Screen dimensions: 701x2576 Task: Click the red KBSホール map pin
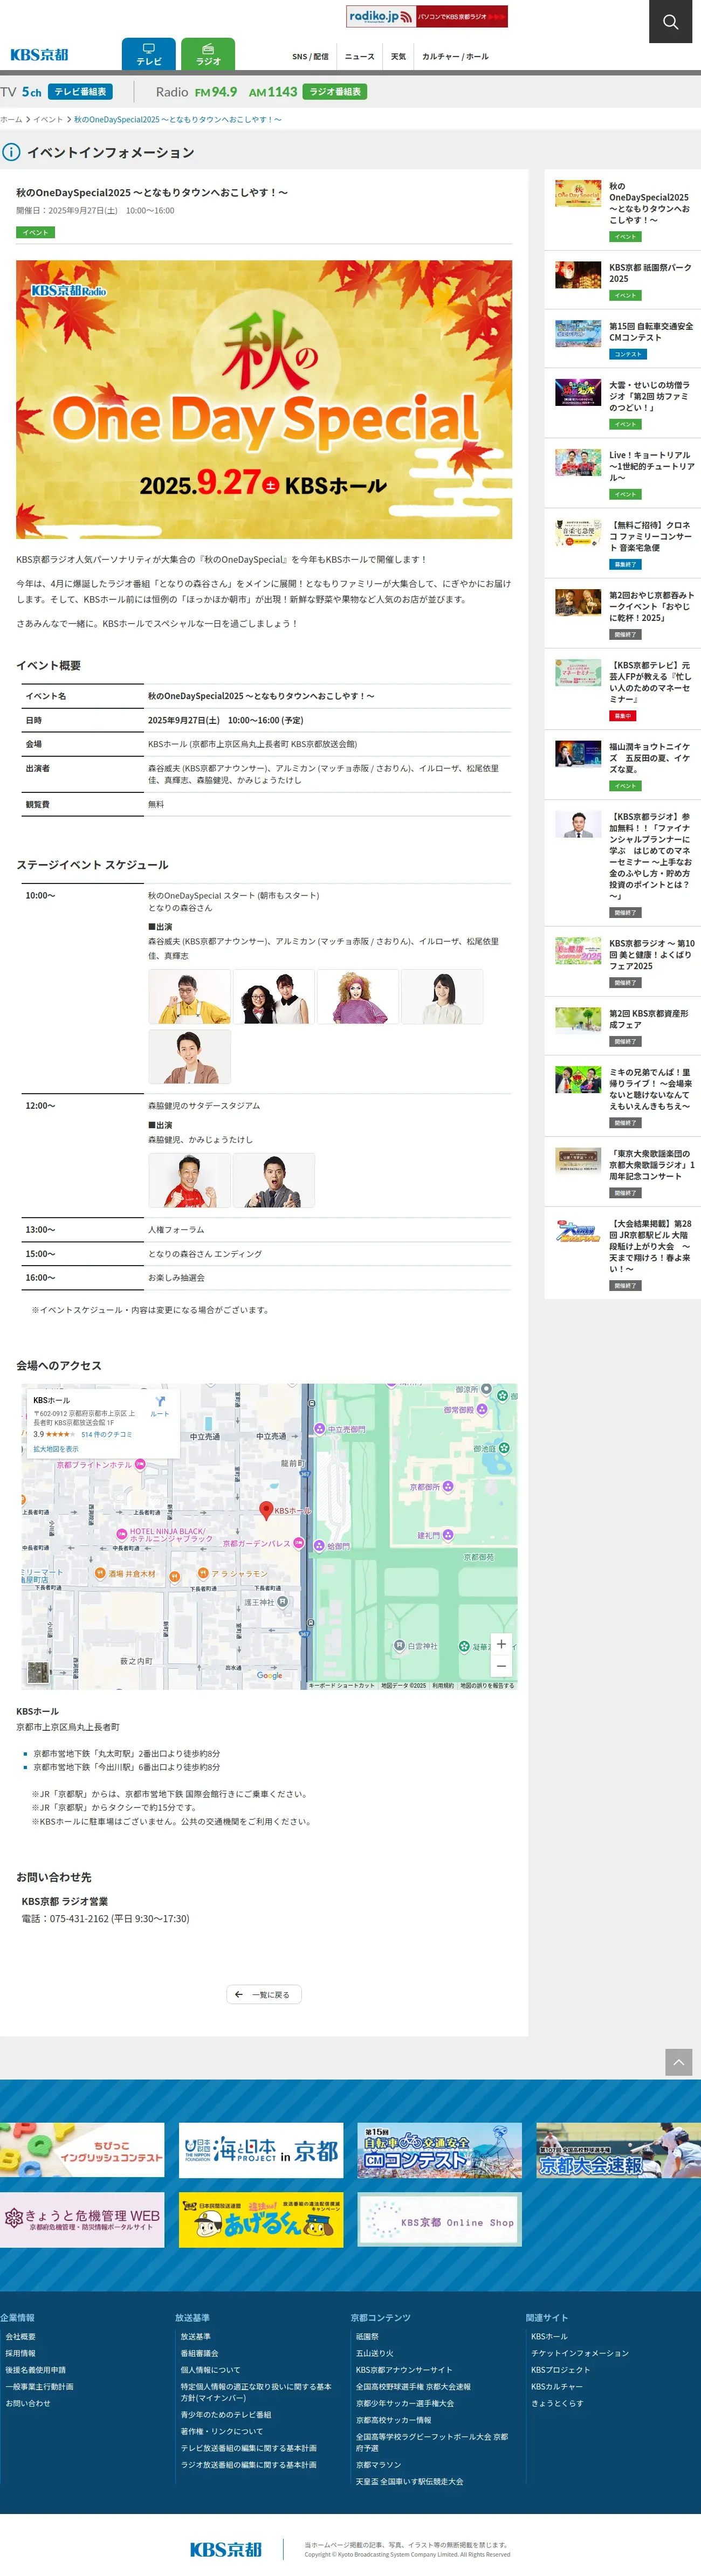[266, 1510]
